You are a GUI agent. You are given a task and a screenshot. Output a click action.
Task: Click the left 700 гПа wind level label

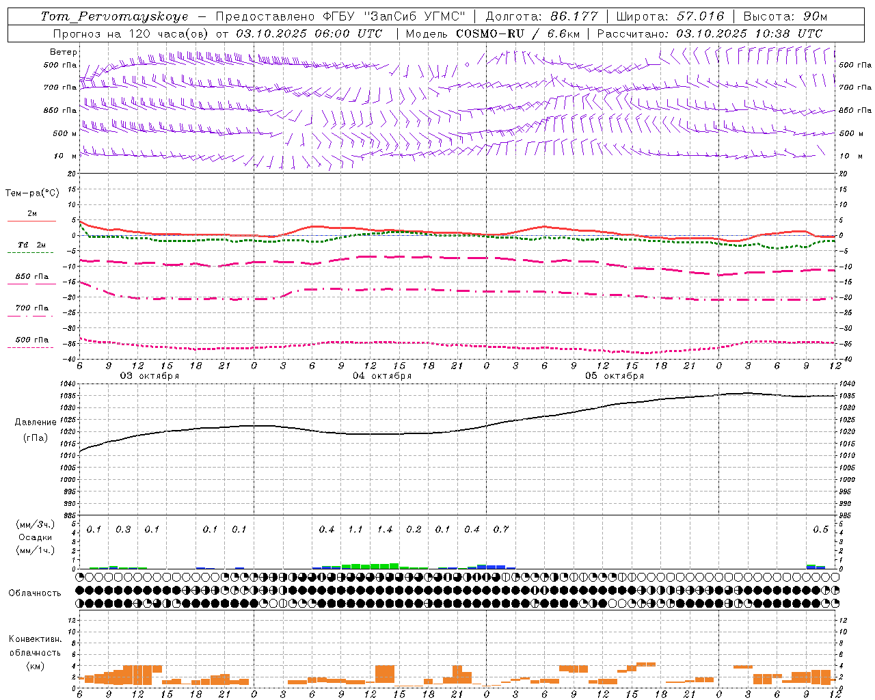point(60,87)
